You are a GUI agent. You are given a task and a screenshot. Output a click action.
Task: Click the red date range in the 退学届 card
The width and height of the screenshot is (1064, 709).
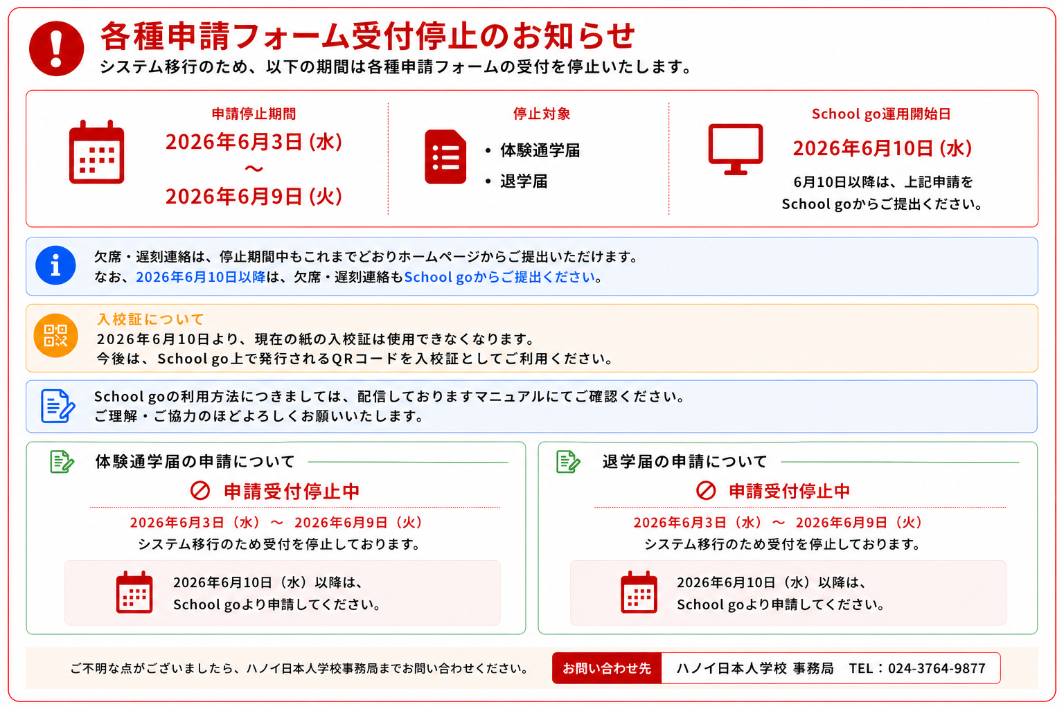[x=778, y=523]
